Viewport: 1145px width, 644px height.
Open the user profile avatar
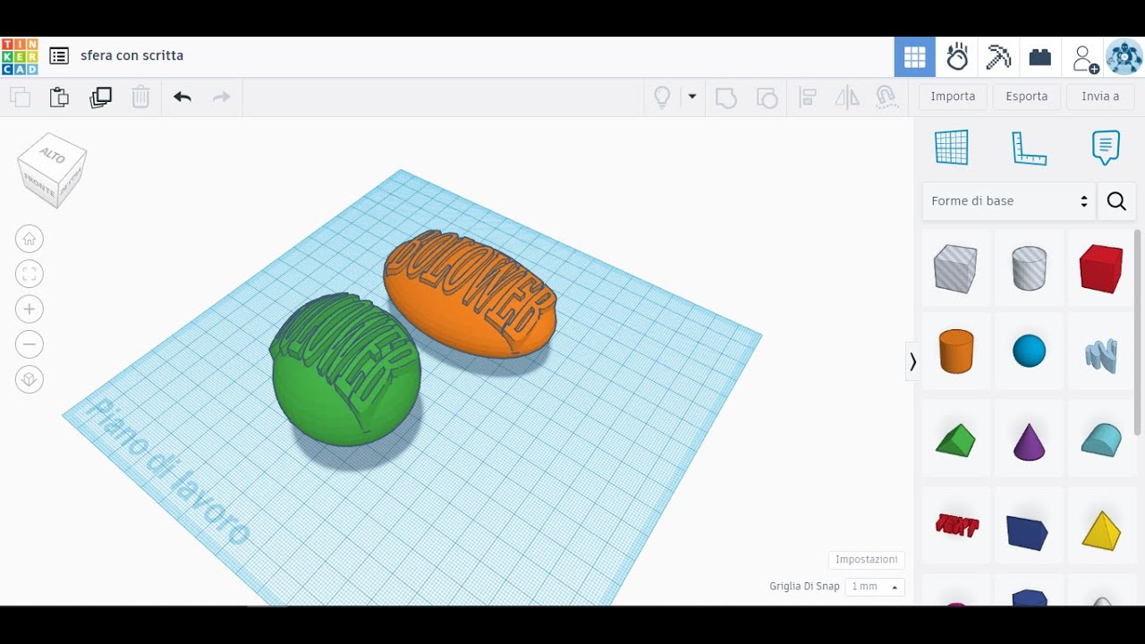point(1124,57)
